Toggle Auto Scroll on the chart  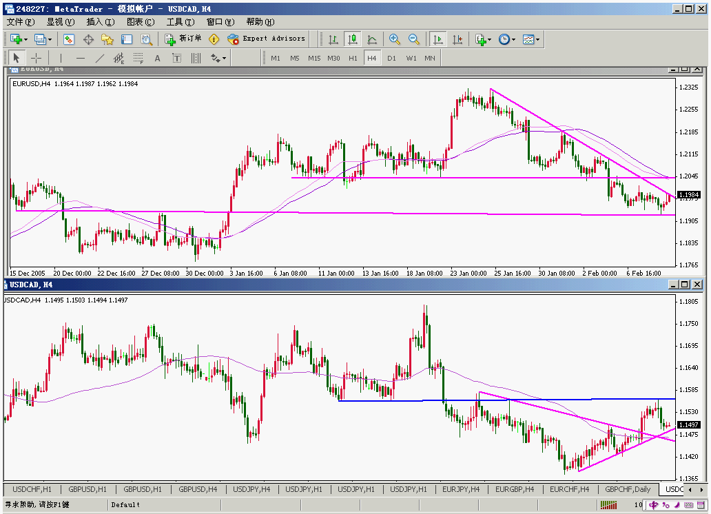437,39
